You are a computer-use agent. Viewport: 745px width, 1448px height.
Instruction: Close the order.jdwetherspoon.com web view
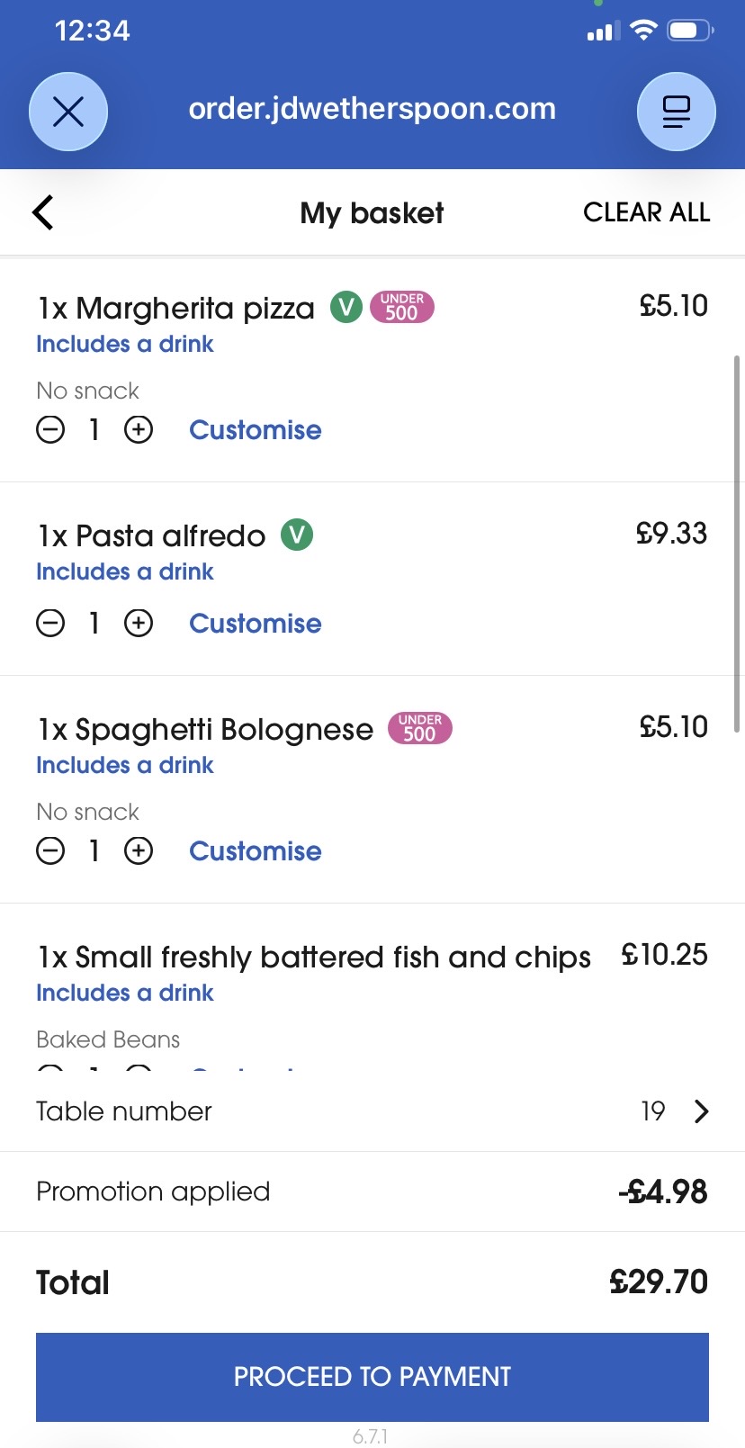[x=68, y=112]
